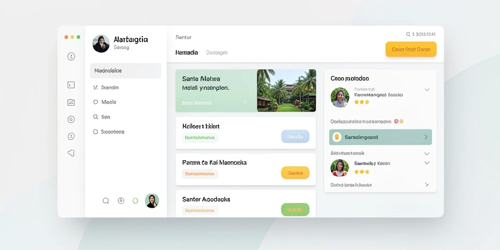Click the Santer breadcrumb text
This screenshot has width=500, height=250.
coord(184,37)
